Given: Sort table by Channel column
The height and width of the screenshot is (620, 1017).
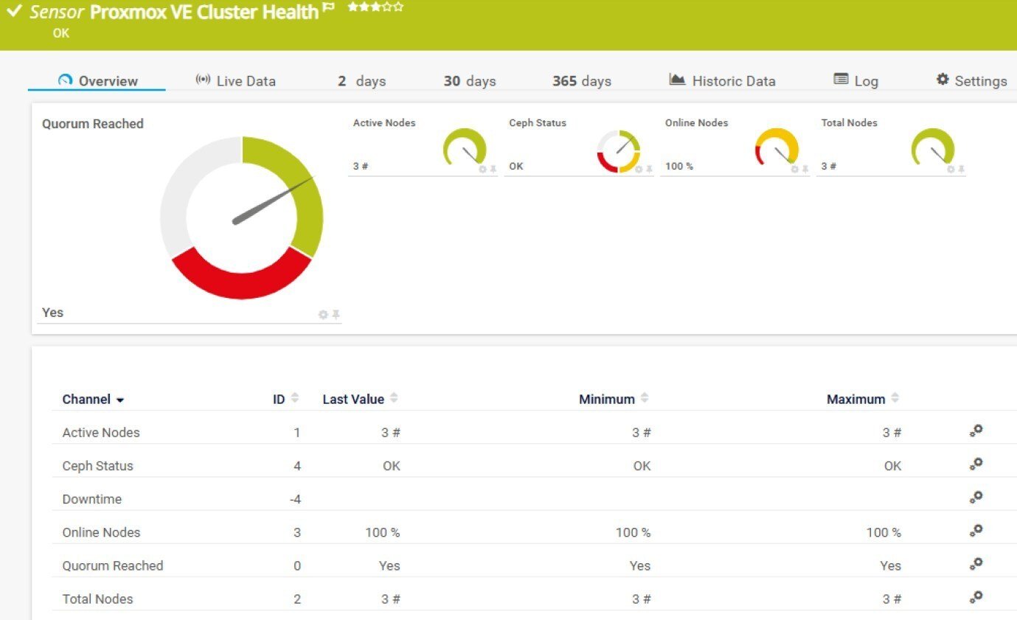Looking at the screenshot, I should pyautogui.click(x=92, y=400).
